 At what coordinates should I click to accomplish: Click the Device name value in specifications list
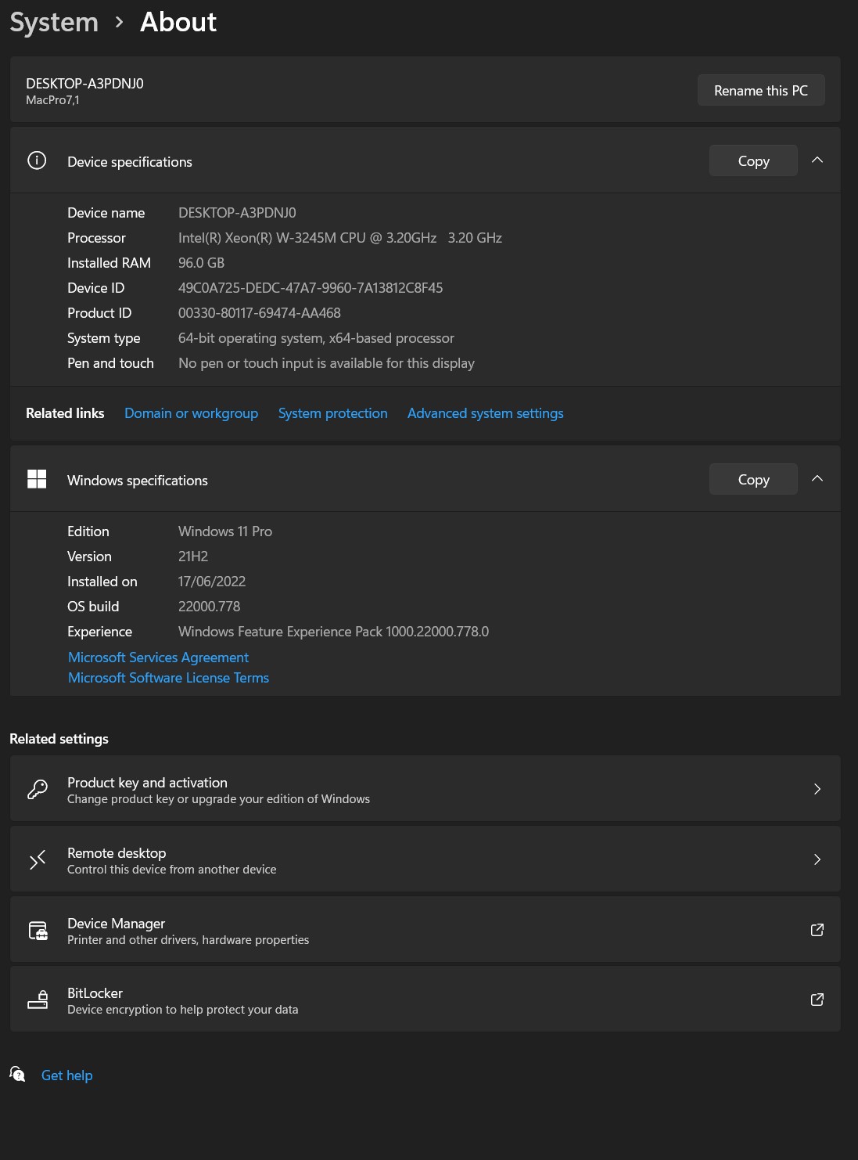pos(237,213)
